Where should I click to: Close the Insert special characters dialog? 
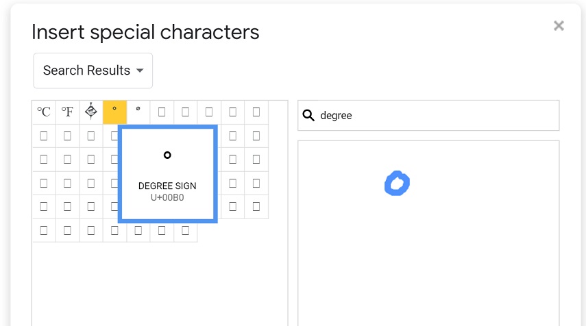pos(559,26)
